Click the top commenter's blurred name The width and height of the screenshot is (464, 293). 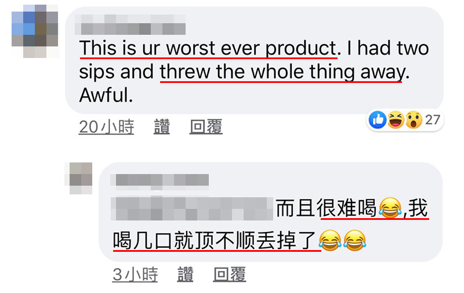point(130,24)
